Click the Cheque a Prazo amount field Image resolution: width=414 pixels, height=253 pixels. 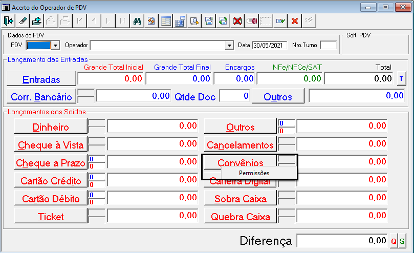click(152, 162)
